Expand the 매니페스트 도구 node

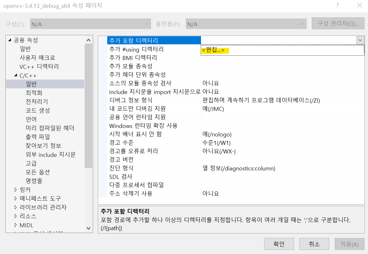point(16,199)
